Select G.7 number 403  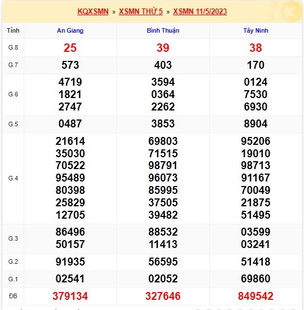coord(163,65)
